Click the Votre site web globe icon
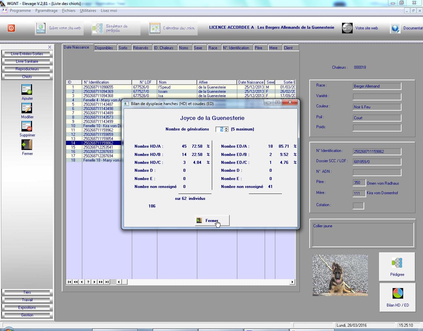The height and width of the screenshot is (331, 423). point(347,28)
